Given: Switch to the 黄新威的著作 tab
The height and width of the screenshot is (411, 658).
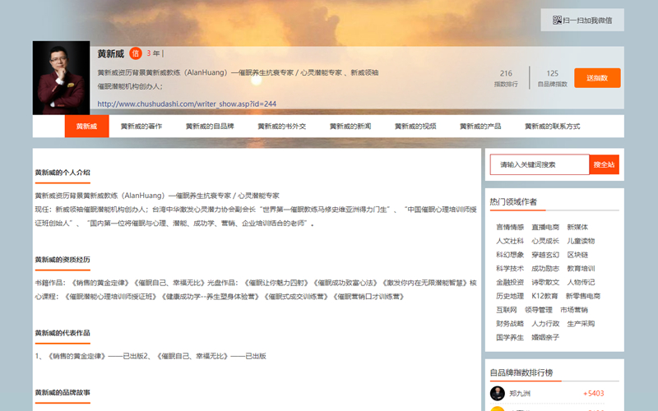Looking at the screenshot, I should click(141, 127).
